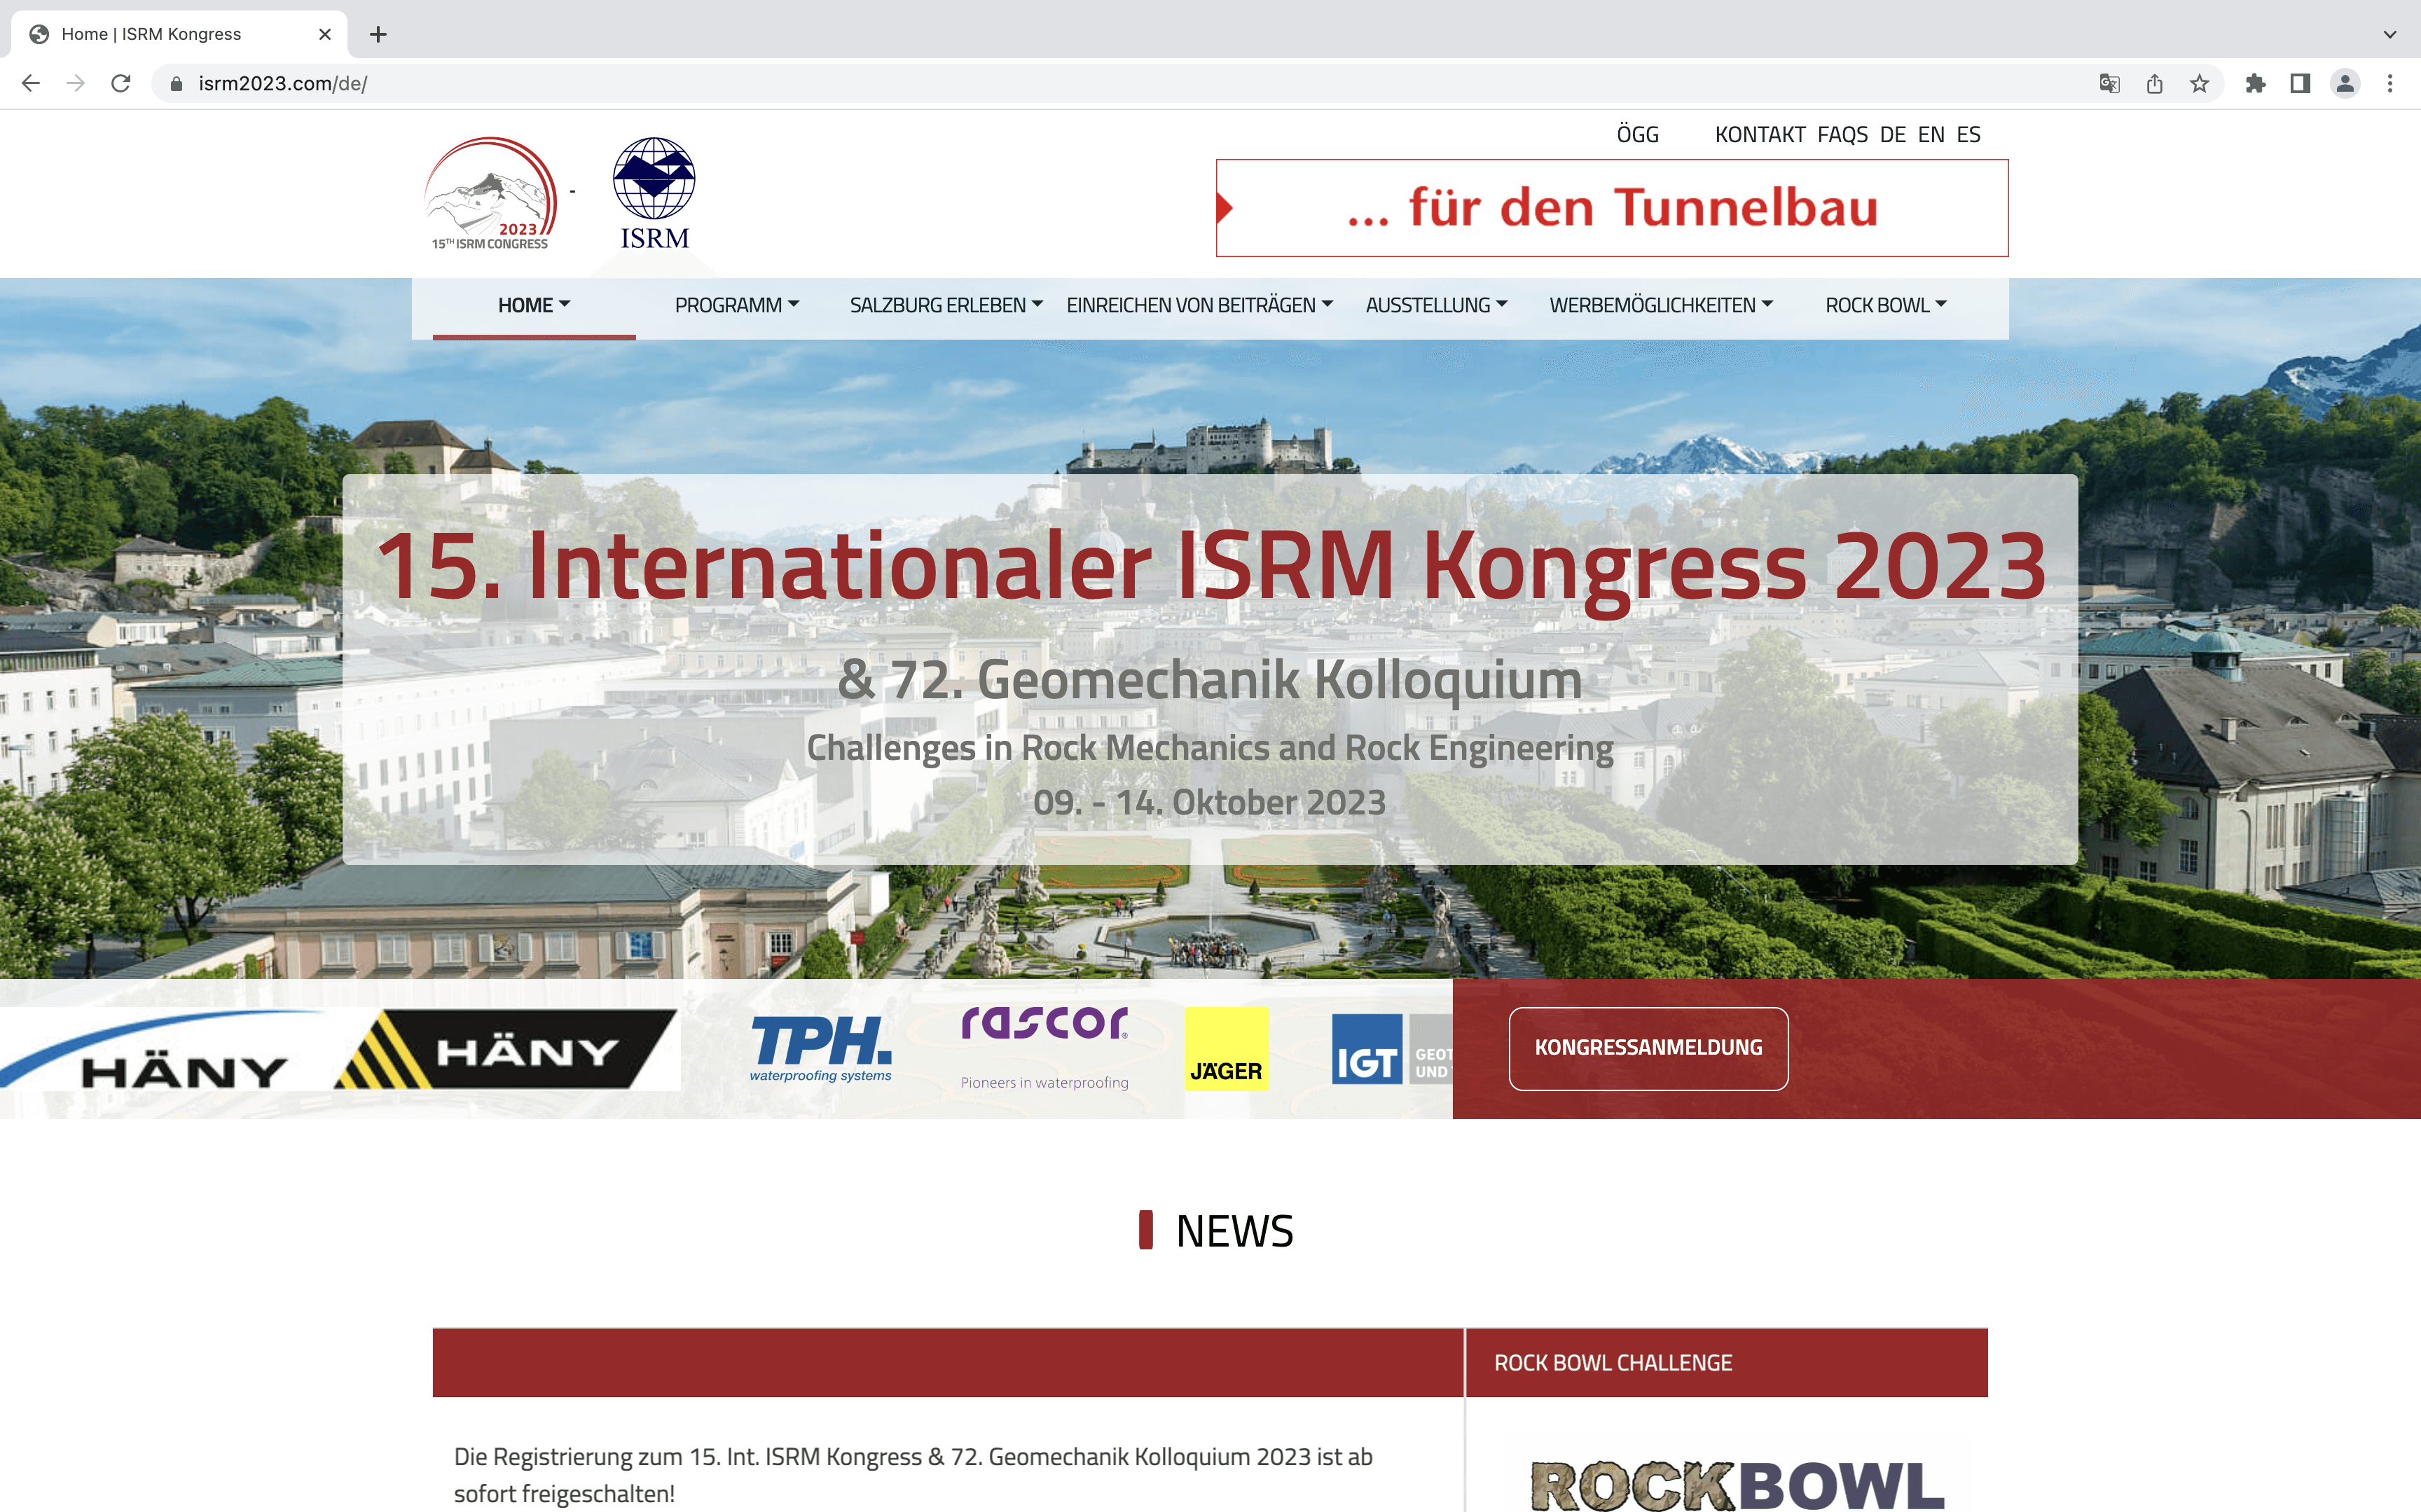This screenshot has width=2421, height=1512.
Task: Expand the Ausstellung navigation dropdown
Action: coord(1435,305)
